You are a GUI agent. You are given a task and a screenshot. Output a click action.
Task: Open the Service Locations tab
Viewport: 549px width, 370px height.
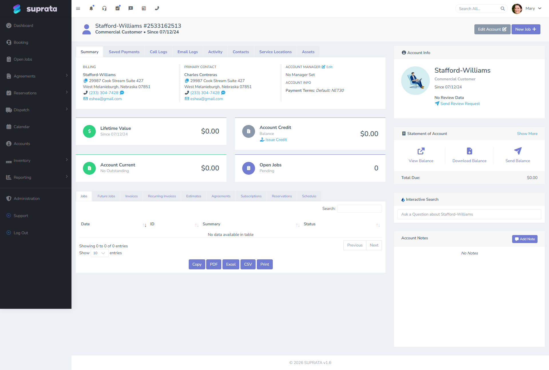(x=275, y=52)
